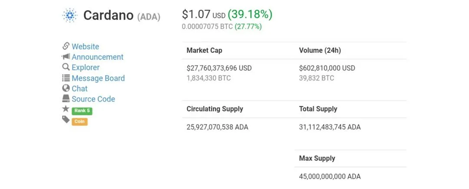Viewport: 469px width, 189px height.
Task: Click the list icon beside Message Board
Action: click(x=66, y=78)
